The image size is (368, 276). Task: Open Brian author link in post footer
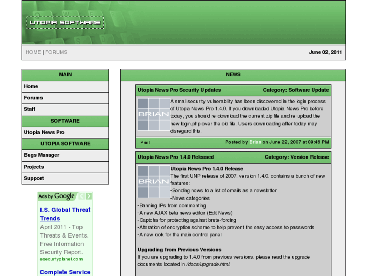[255, 142]
